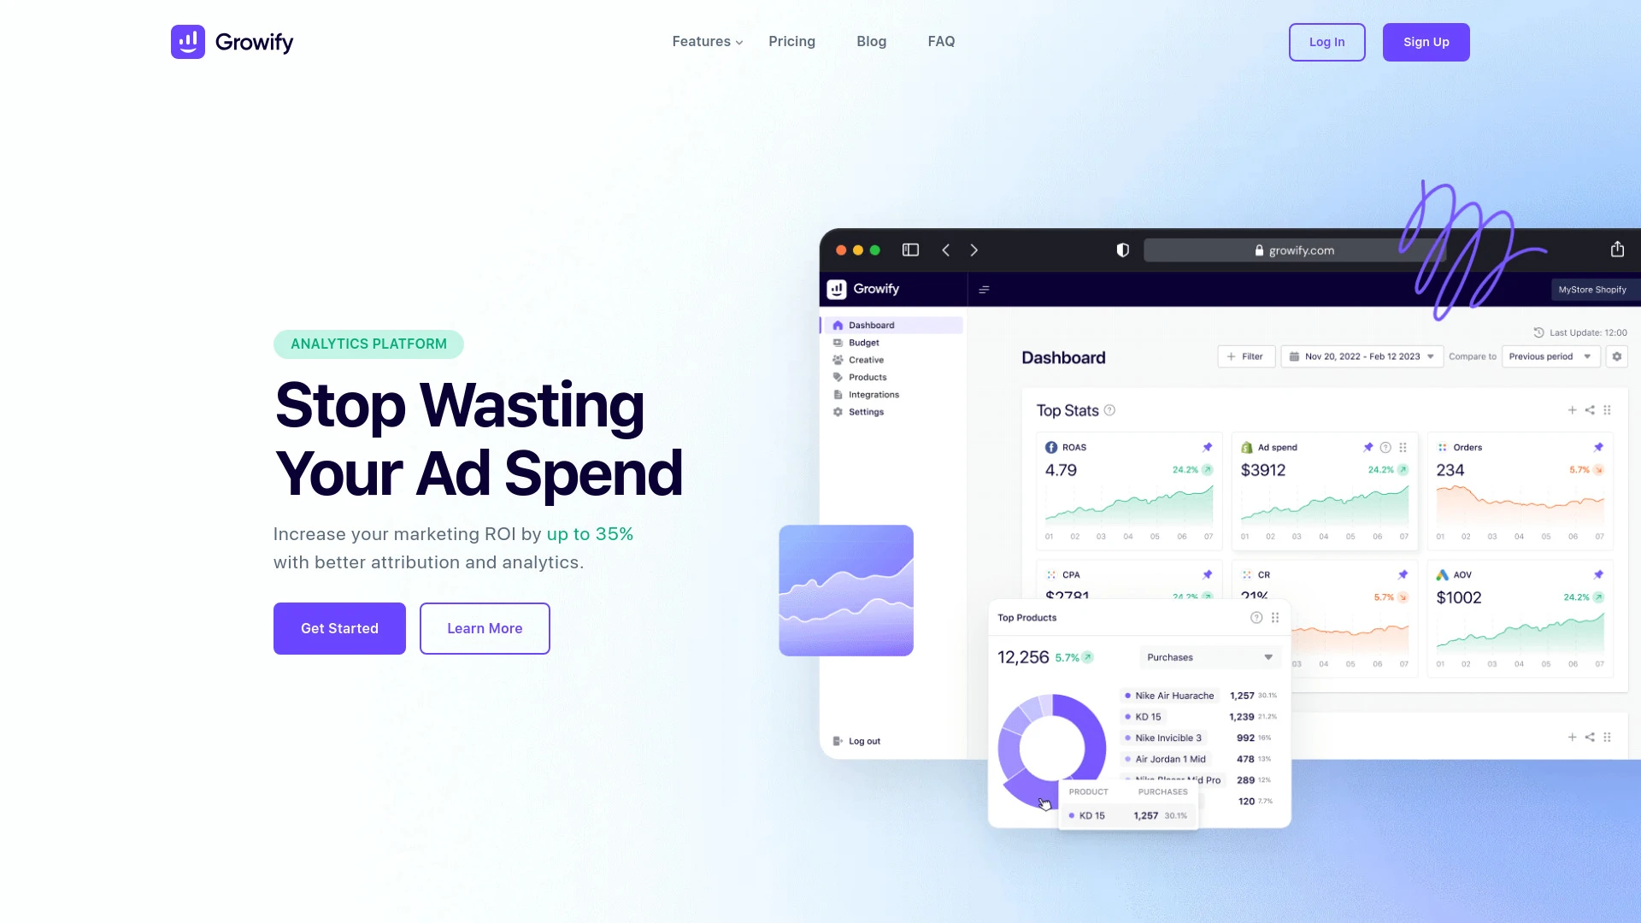The image size is (1641, 923).
Task: Click the Log out option in sidebar
Action: pos(864,740)
